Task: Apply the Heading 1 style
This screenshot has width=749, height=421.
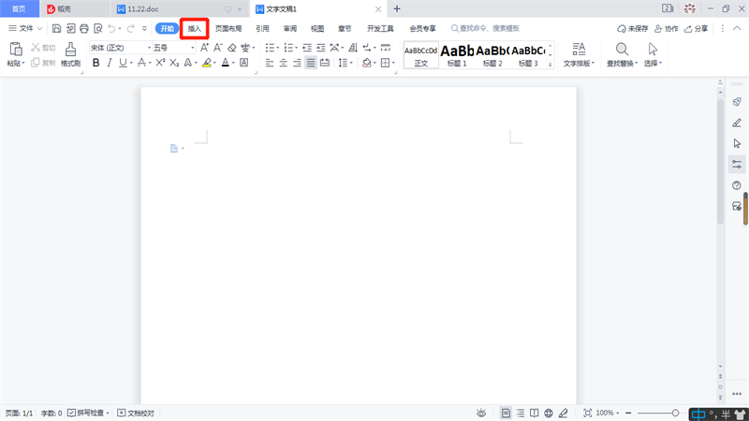Action: tap(457, 55)
